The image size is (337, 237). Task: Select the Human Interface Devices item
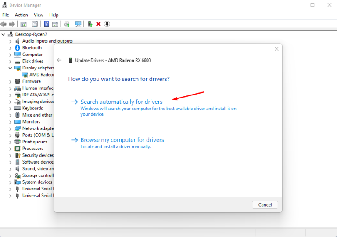[x=38, y=88]
